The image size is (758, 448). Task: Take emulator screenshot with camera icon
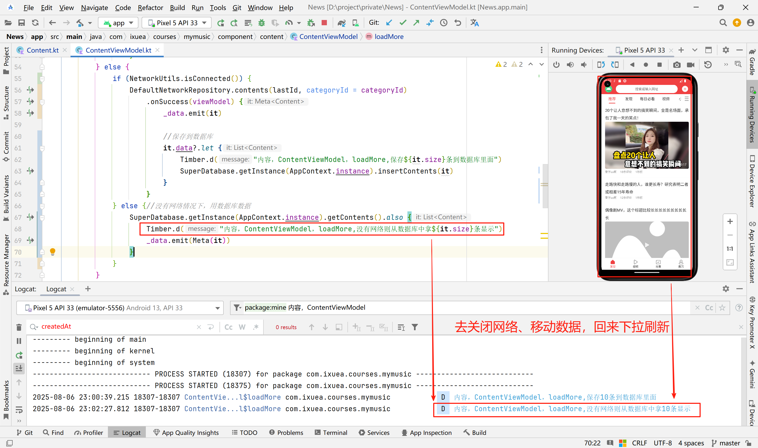(x=676, y=65)
